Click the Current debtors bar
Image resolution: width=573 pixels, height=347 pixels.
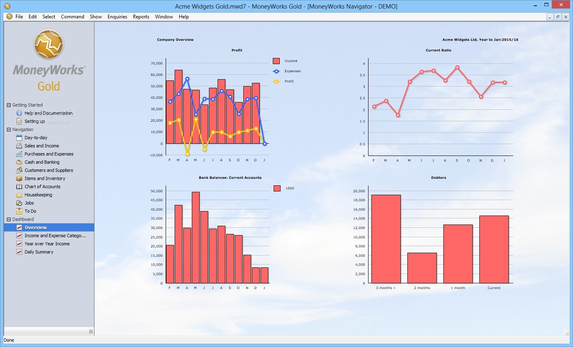tap(494, 249)
